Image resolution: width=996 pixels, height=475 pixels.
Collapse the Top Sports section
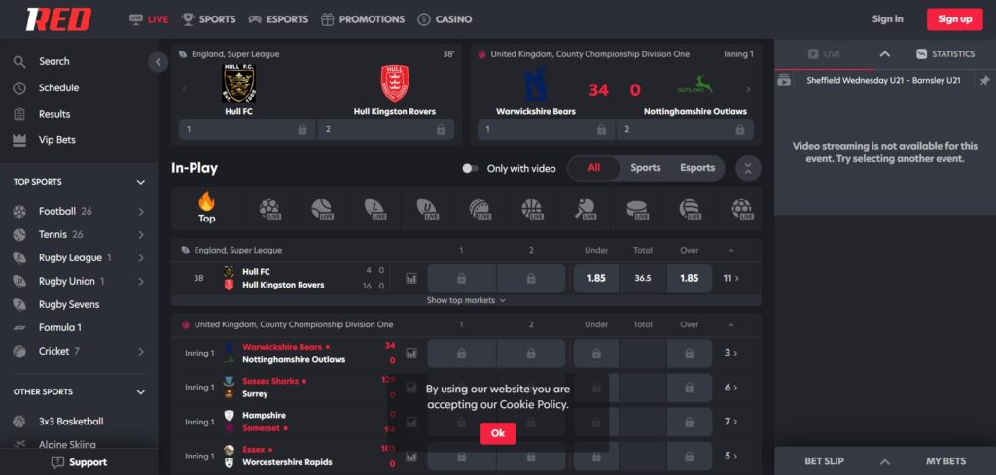click(140, 182)
